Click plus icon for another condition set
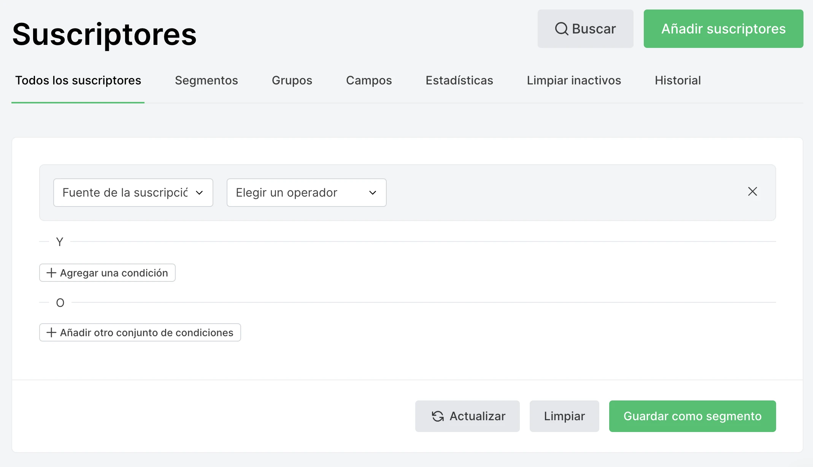The height and width of the screenshot is (467, 813). 51,333
